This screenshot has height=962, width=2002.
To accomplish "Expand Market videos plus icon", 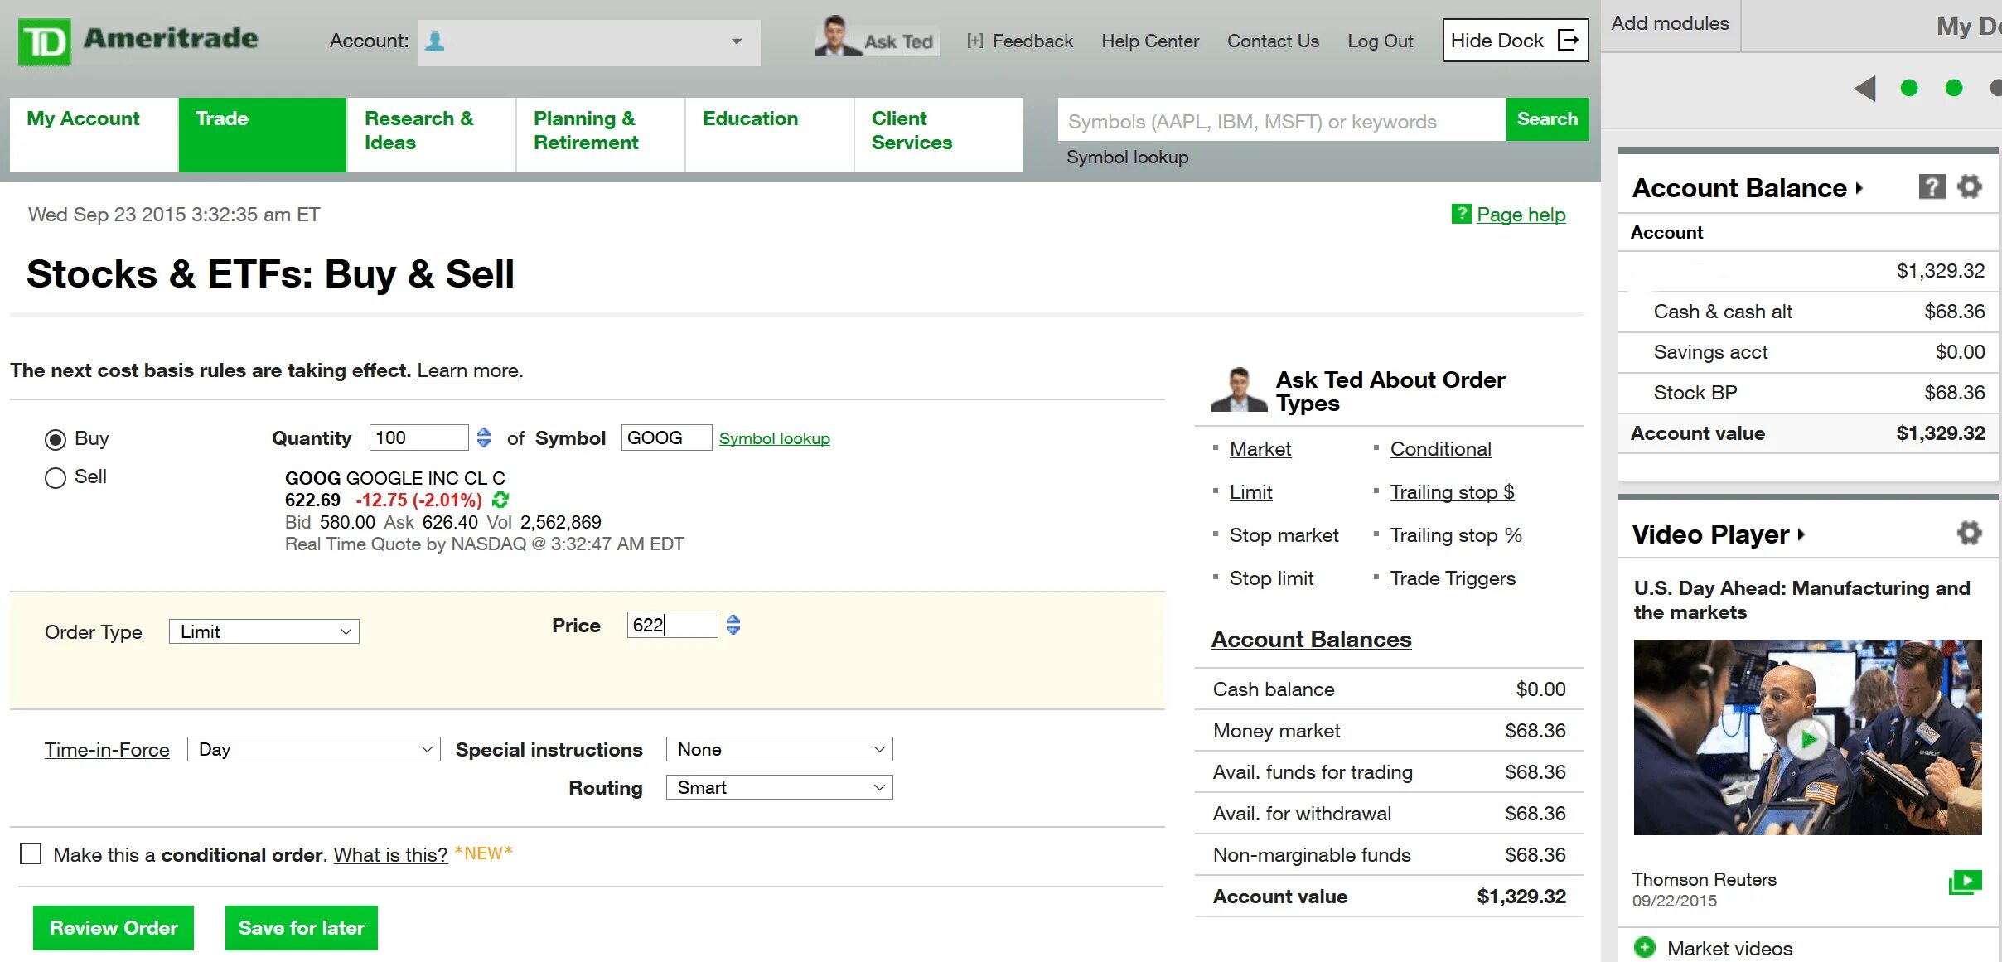I will [x=1644, y=948].
